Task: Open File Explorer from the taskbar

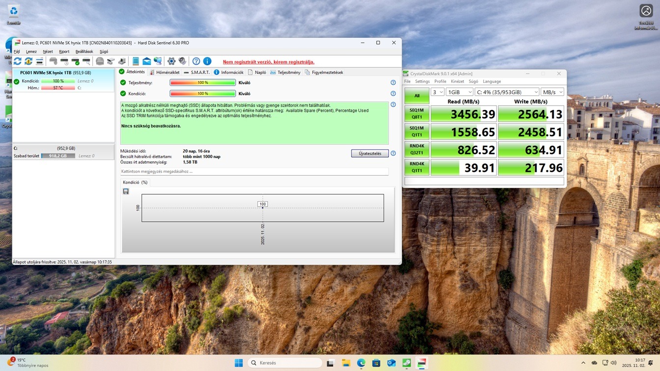Action: pyautogui.click(x=346, y=363)
